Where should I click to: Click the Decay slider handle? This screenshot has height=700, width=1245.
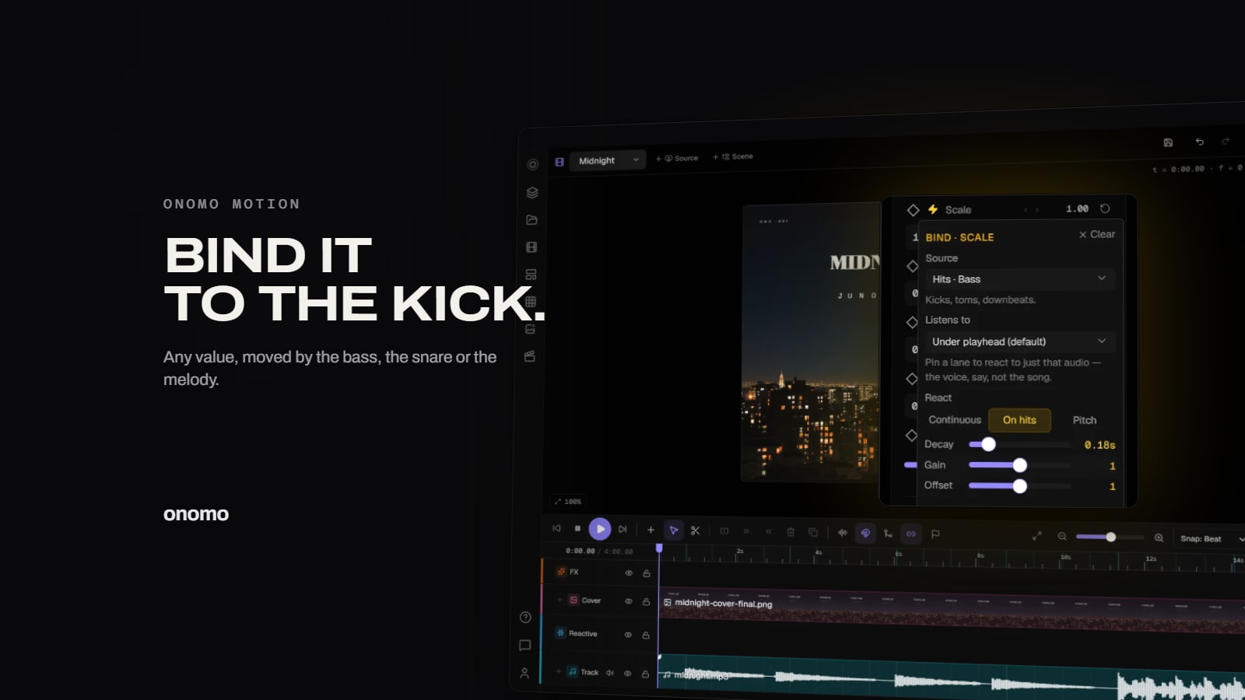(988, 444)
